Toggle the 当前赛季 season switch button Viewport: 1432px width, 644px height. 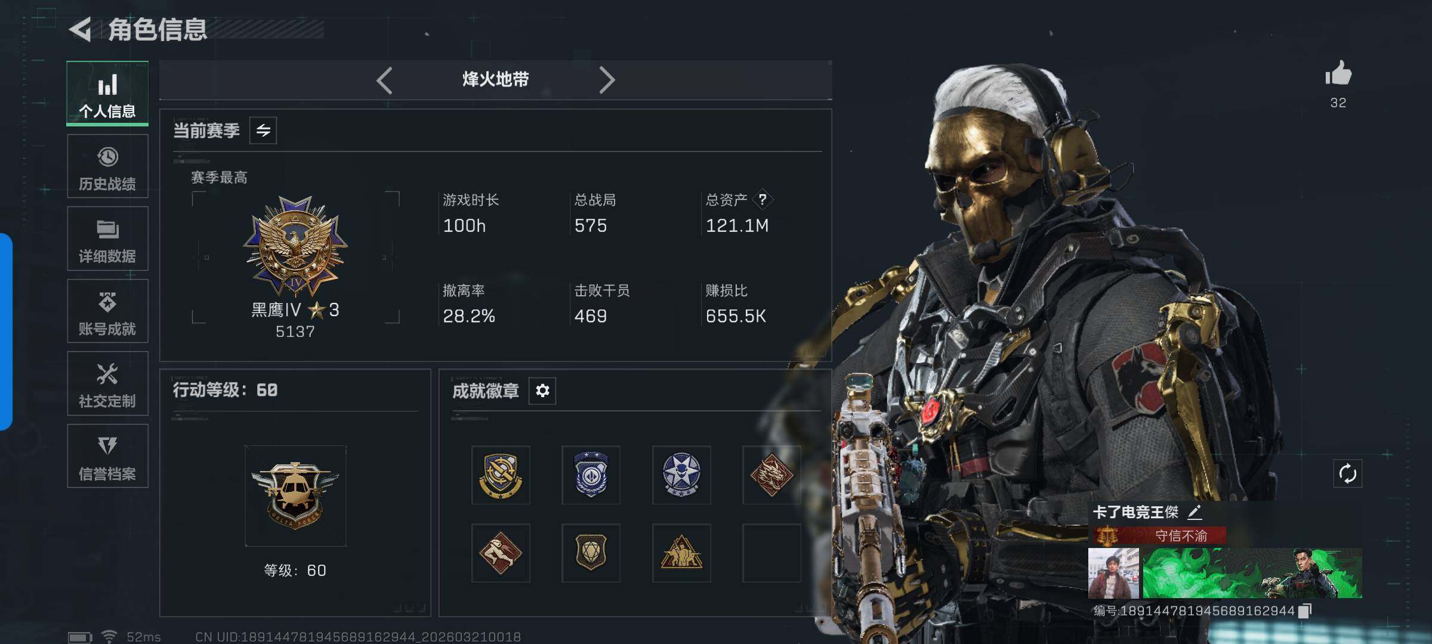point(263,131)
